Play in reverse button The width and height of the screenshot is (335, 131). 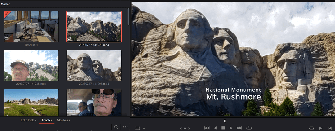(x=215, y=128)
